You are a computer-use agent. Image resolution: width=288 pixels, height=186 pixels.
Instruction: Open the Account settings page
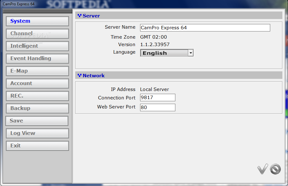[x=37, y=83]
